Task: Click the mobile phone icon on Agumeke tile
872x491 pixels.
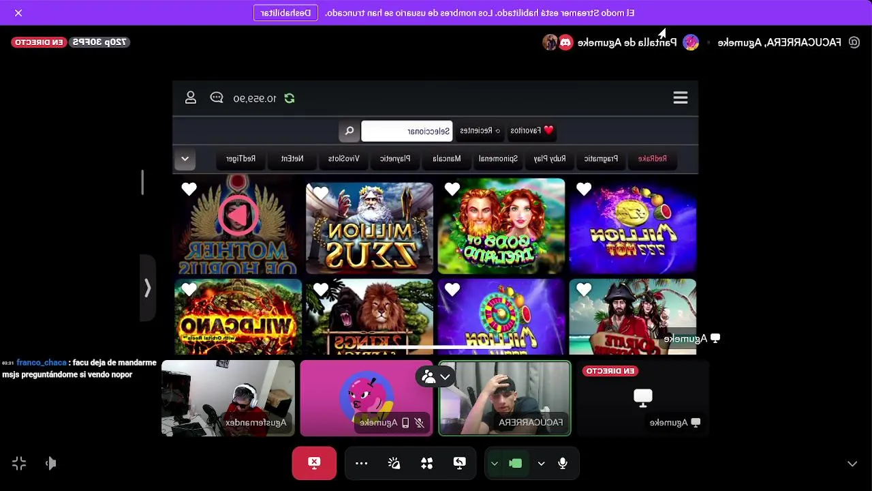Action: click(405, 423)
